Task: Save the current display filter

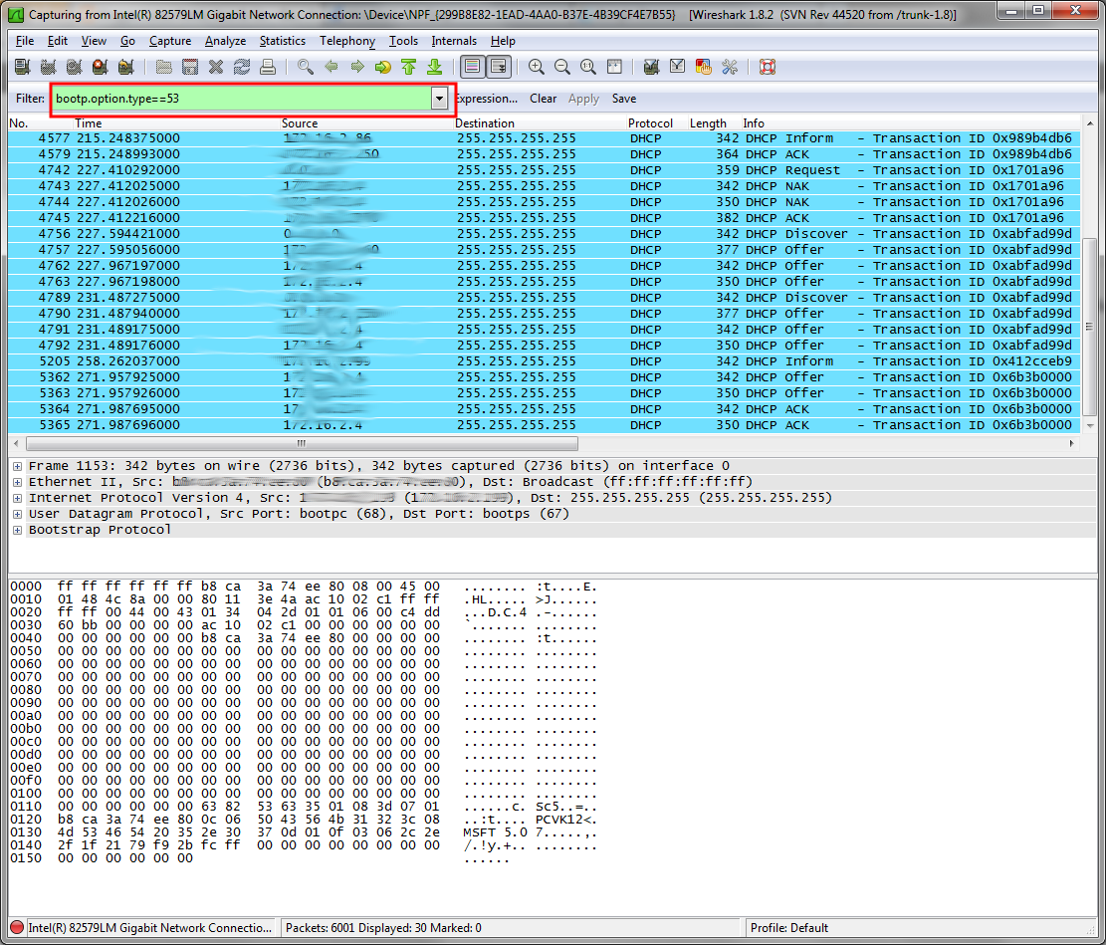Action: 623,99
